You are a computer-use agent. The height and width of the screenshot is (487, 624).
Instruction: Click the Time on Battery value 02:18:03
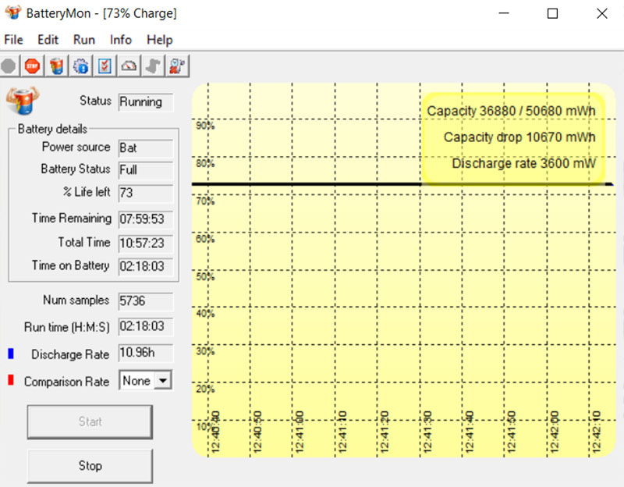point(146,266)
